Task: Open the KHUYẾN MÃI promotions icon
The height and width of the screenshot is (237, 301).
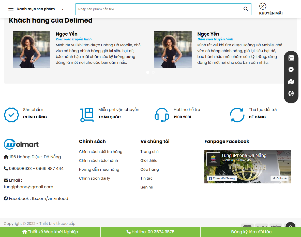Action: pyautogui.click(x=263, y=6)
